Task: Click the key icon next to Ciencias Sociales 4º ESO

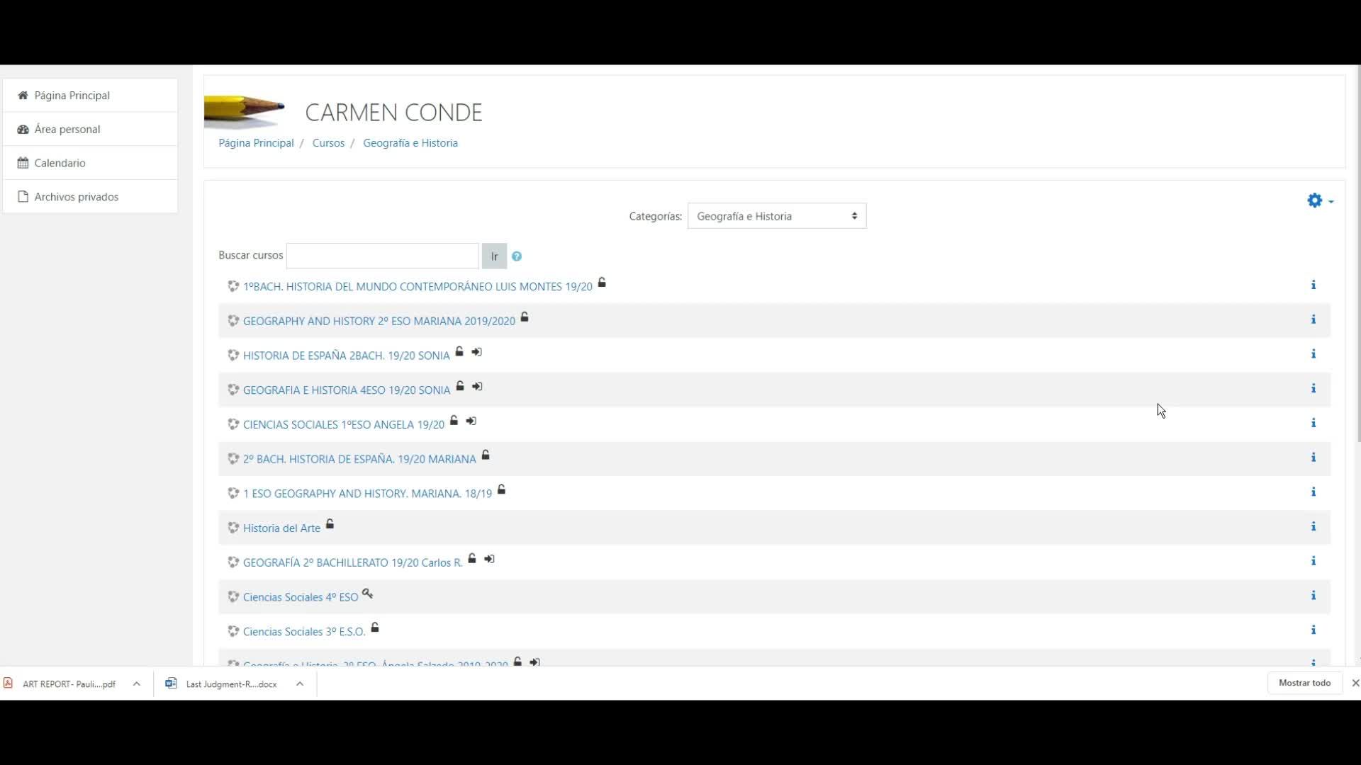Action: [x=367, y=594]
